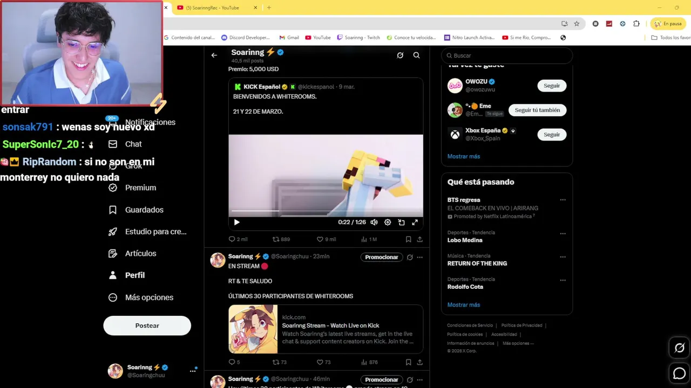The height and width of the screenshot is (388, 691).
Task: Play the Whiterooms video
Action: pos(236,222)
